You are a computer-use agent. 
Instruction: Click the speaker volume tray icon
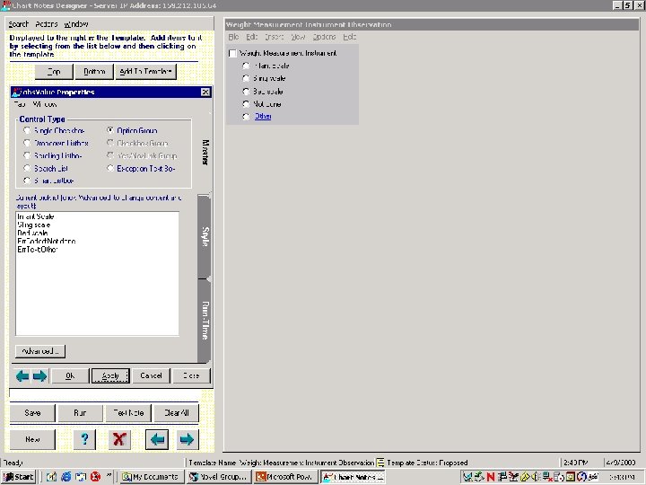pos(536,477)
